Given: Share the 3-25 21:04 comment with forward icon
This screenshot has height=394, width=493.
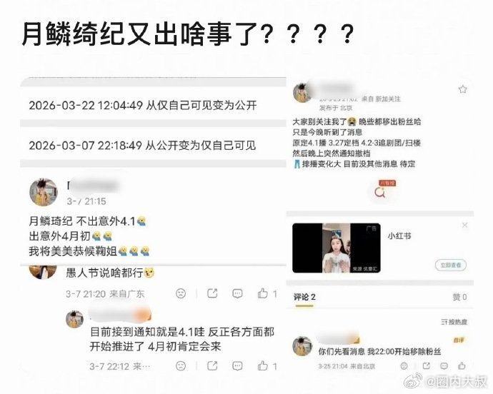Looking at the screenshot, I should coord(427,365).
